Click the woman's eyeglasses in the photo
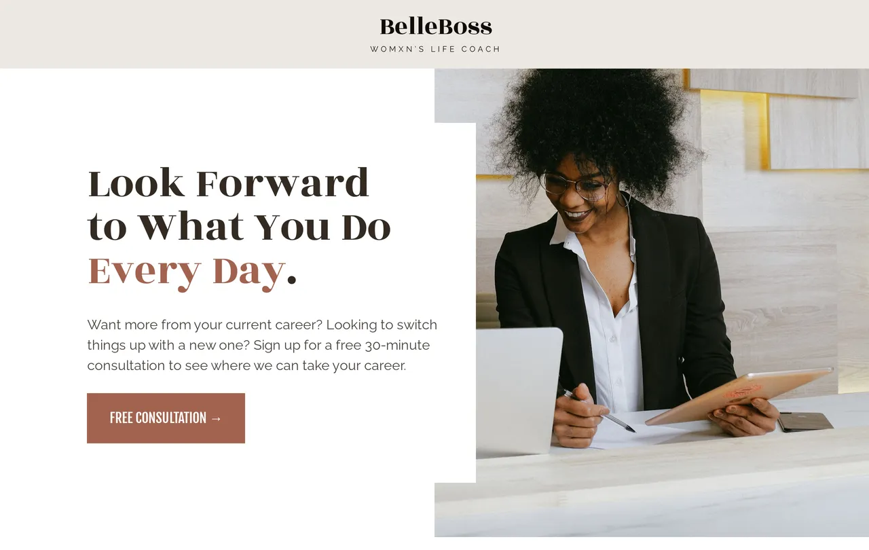 point(577,185)
